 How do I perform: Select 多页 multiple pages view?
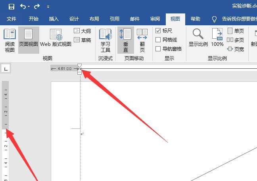click(236, 40)
